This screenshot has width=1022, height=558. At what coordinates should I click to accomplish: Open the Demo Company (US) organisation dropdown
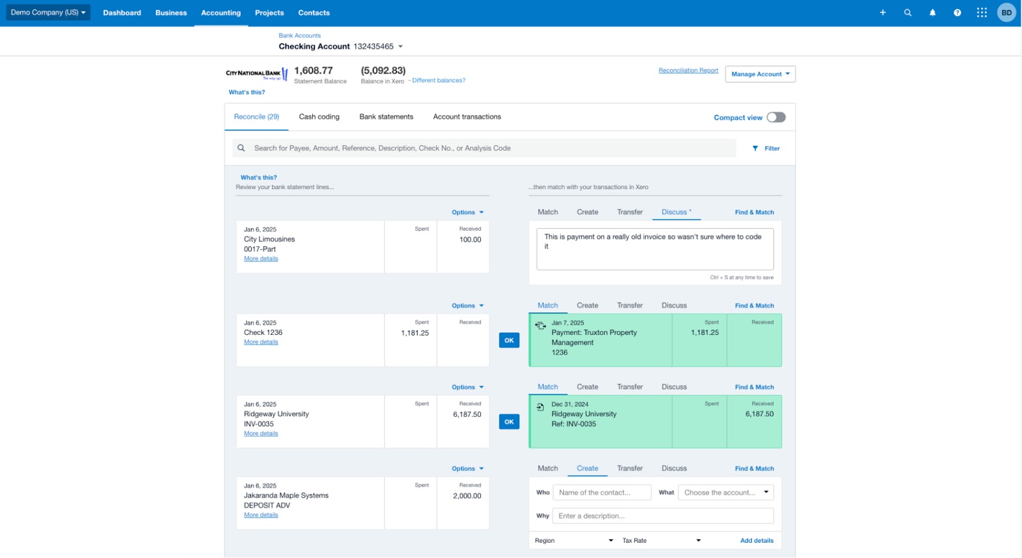click(48, 13)
